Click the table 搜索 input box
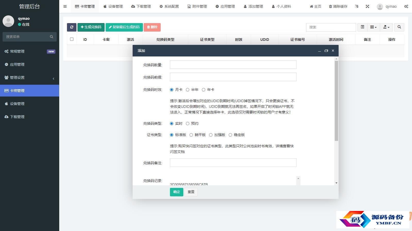The image size is (412, 231). 331,27
